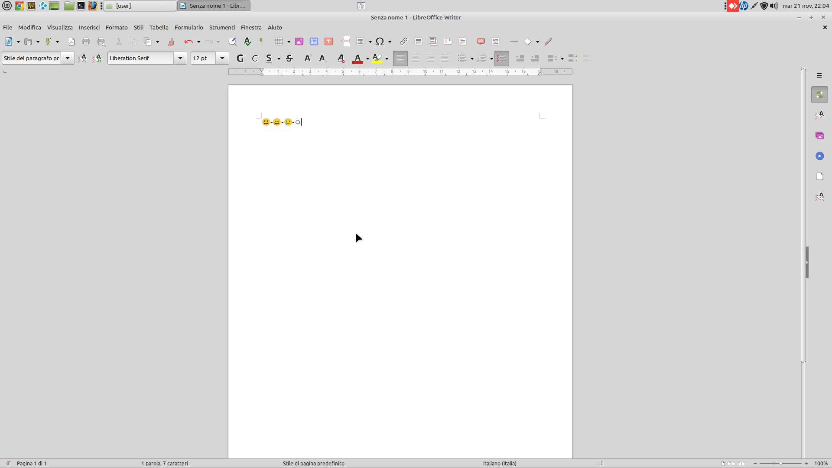832x468 pixels.
Task: Undo the last action
Action: (x=188, y=41)
